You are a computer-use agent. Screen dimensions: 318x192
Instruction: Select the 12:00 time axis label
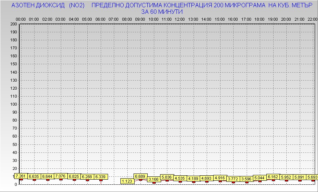180,19
